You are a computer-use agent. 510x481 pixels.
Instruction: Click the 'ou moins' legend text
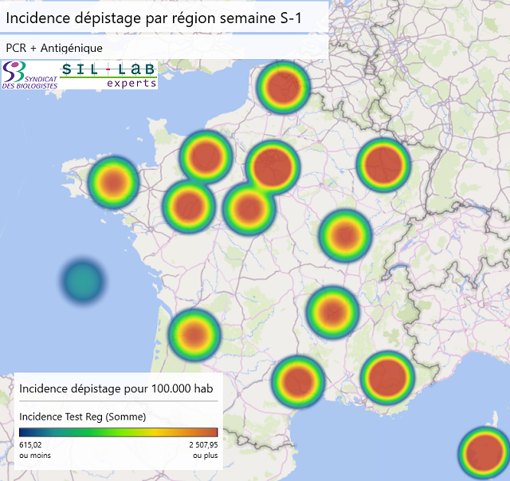point(35,455)
